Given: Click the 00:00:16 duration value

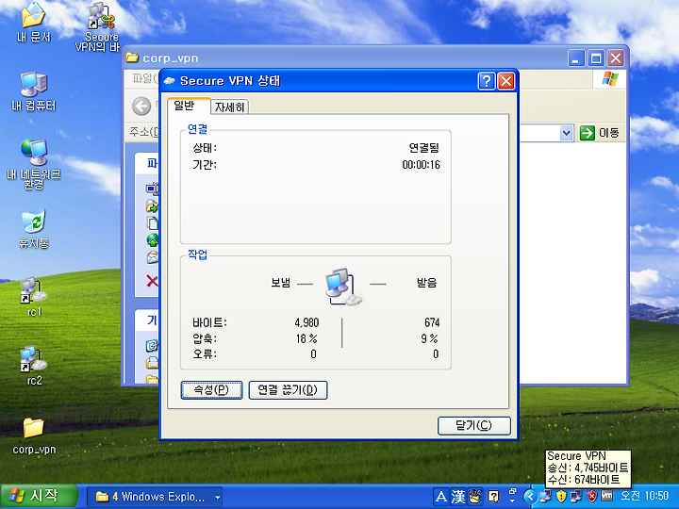Looking at the screenshot, I should point(421,164).
